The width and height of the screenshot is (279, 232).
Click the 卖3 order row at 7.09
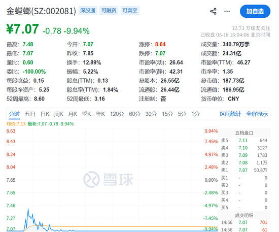pos(244,155)
